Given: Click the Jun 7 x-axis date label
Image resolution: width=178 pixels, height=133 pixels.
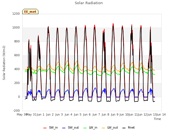Looking at the screenshot, I should coord(96,114).
